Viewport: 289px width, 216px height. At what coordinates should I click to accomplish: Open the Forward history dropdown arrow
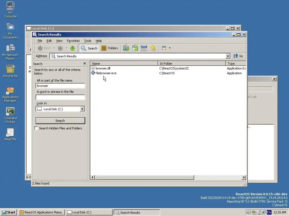tap(66, 48)
